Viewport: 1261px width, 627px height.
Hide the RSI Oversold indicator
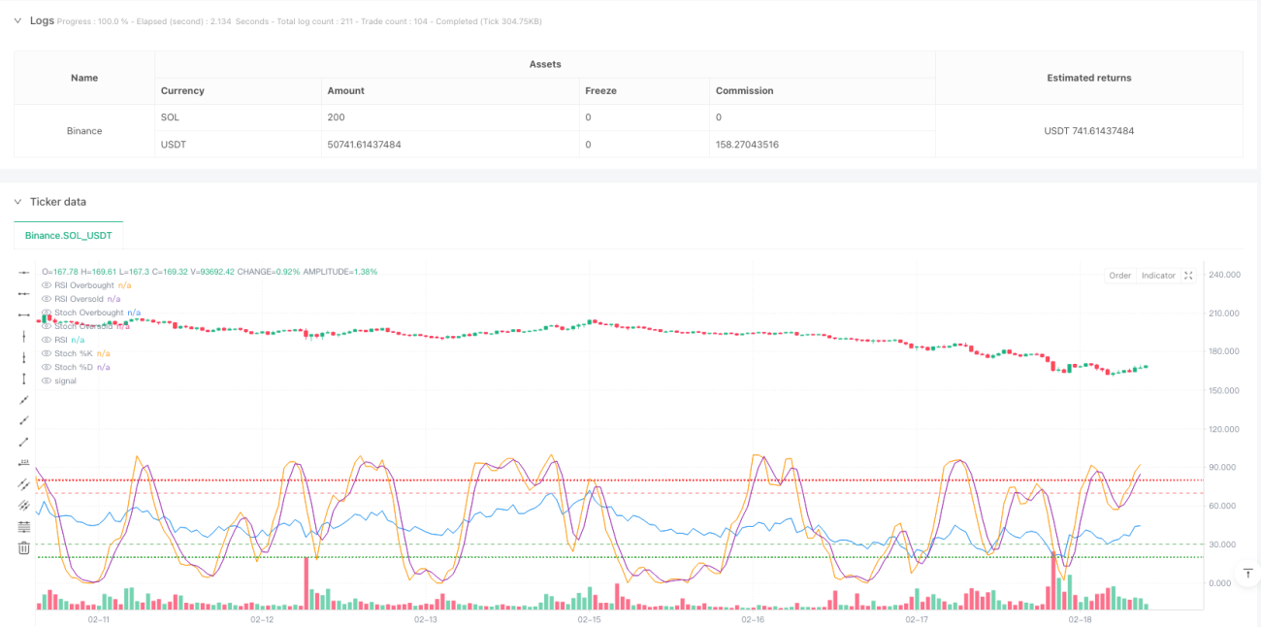coord(47,299)
